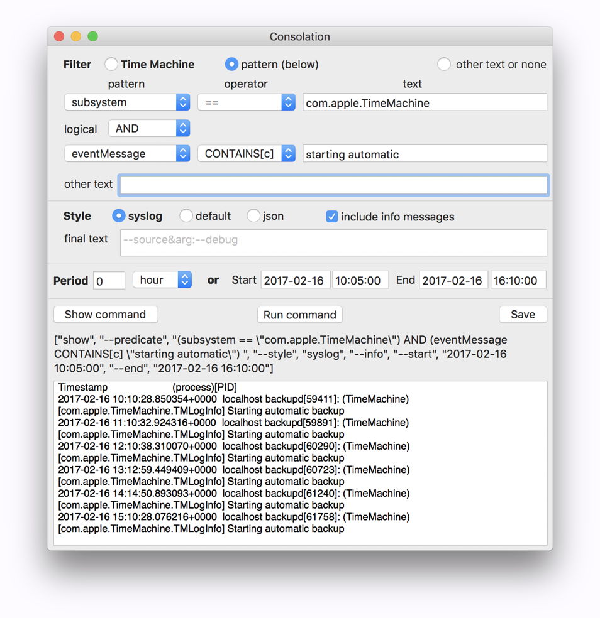Click the 'other text' input field
Viewport: 600px width, 618px height.
[x=333, y=185]
